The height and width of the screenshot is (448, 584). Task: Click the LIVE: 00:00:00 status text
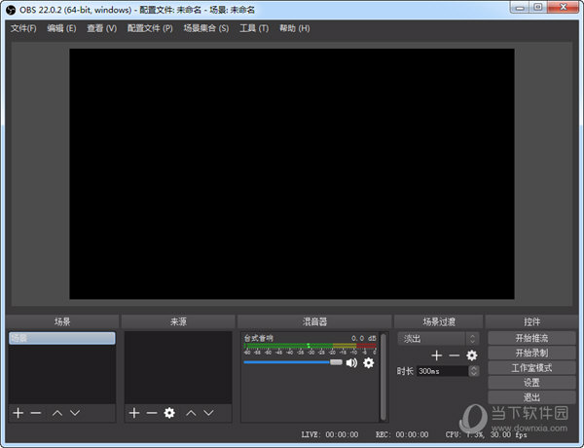[330, 434]
